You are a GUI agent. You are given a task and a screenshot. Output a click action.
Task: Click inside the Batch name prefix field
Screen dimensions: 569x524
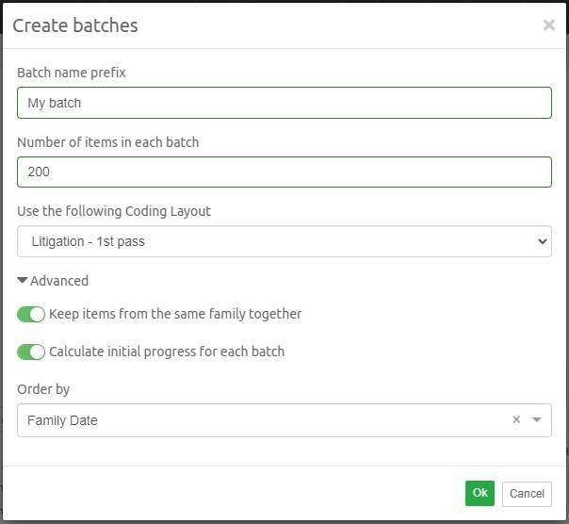pyautogui.click(x=284, y=103)
